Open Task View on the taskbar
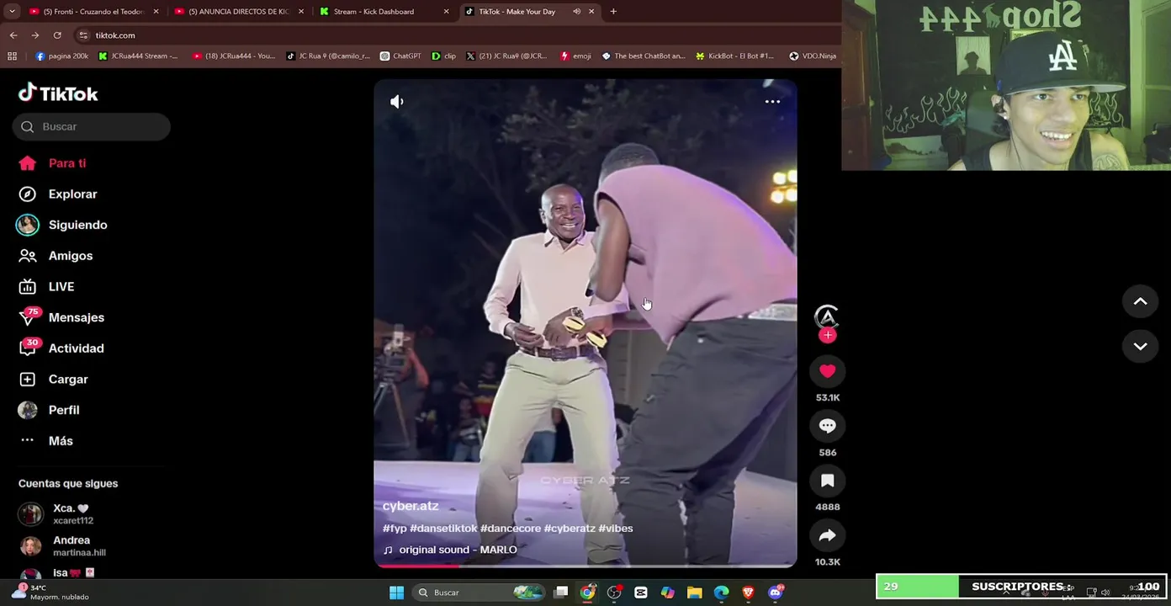 point(561,593)
